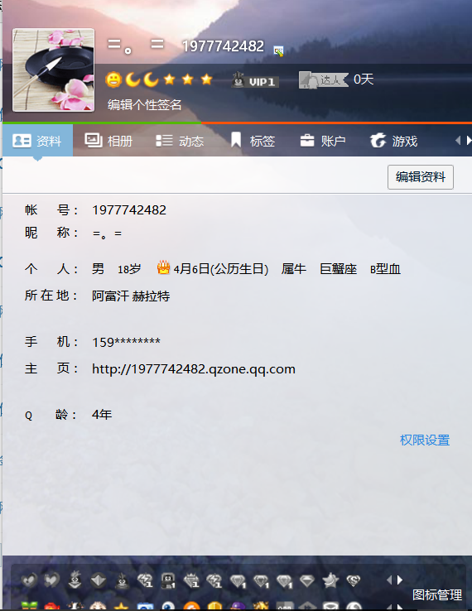Viewport: 472px width, 611px height.
Task: Select the 账户 tab
Action: [x=323, y=141]
